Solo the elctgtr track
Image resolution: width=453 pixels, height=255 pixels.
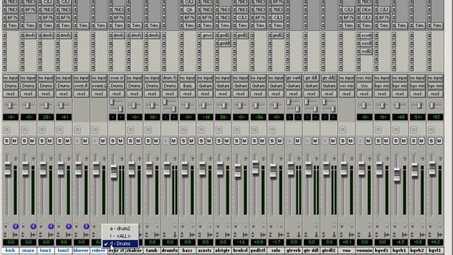click(219, 141)
